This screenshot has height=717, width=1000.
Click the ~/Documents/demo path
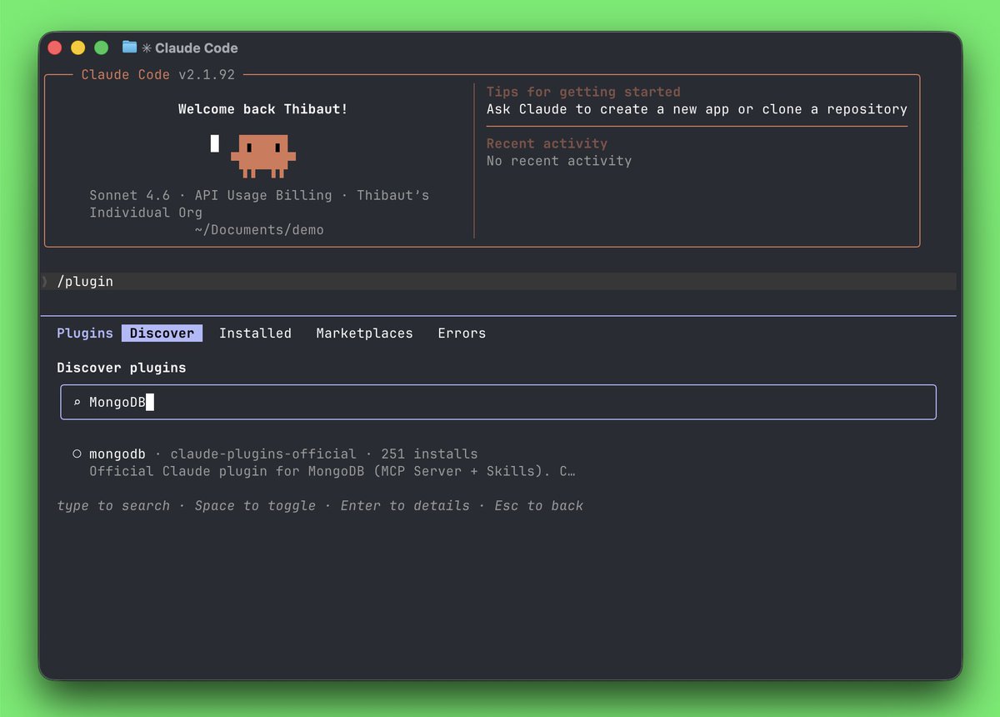click(259, 230)
